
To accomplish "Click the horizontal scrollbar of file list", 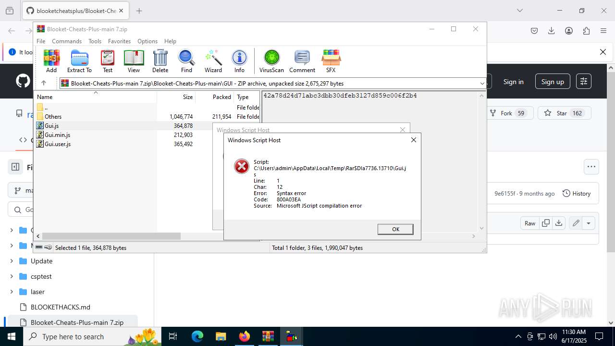I will click(111, 236).
